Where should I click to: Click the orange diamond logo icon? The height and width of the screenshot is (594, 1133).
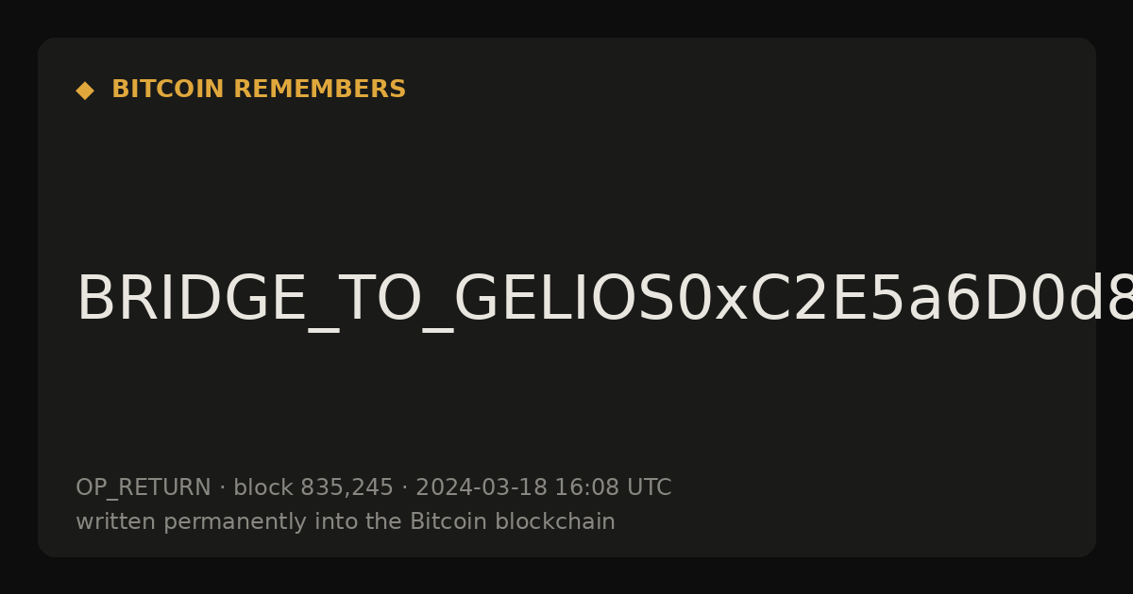click(x=85, y=91)
